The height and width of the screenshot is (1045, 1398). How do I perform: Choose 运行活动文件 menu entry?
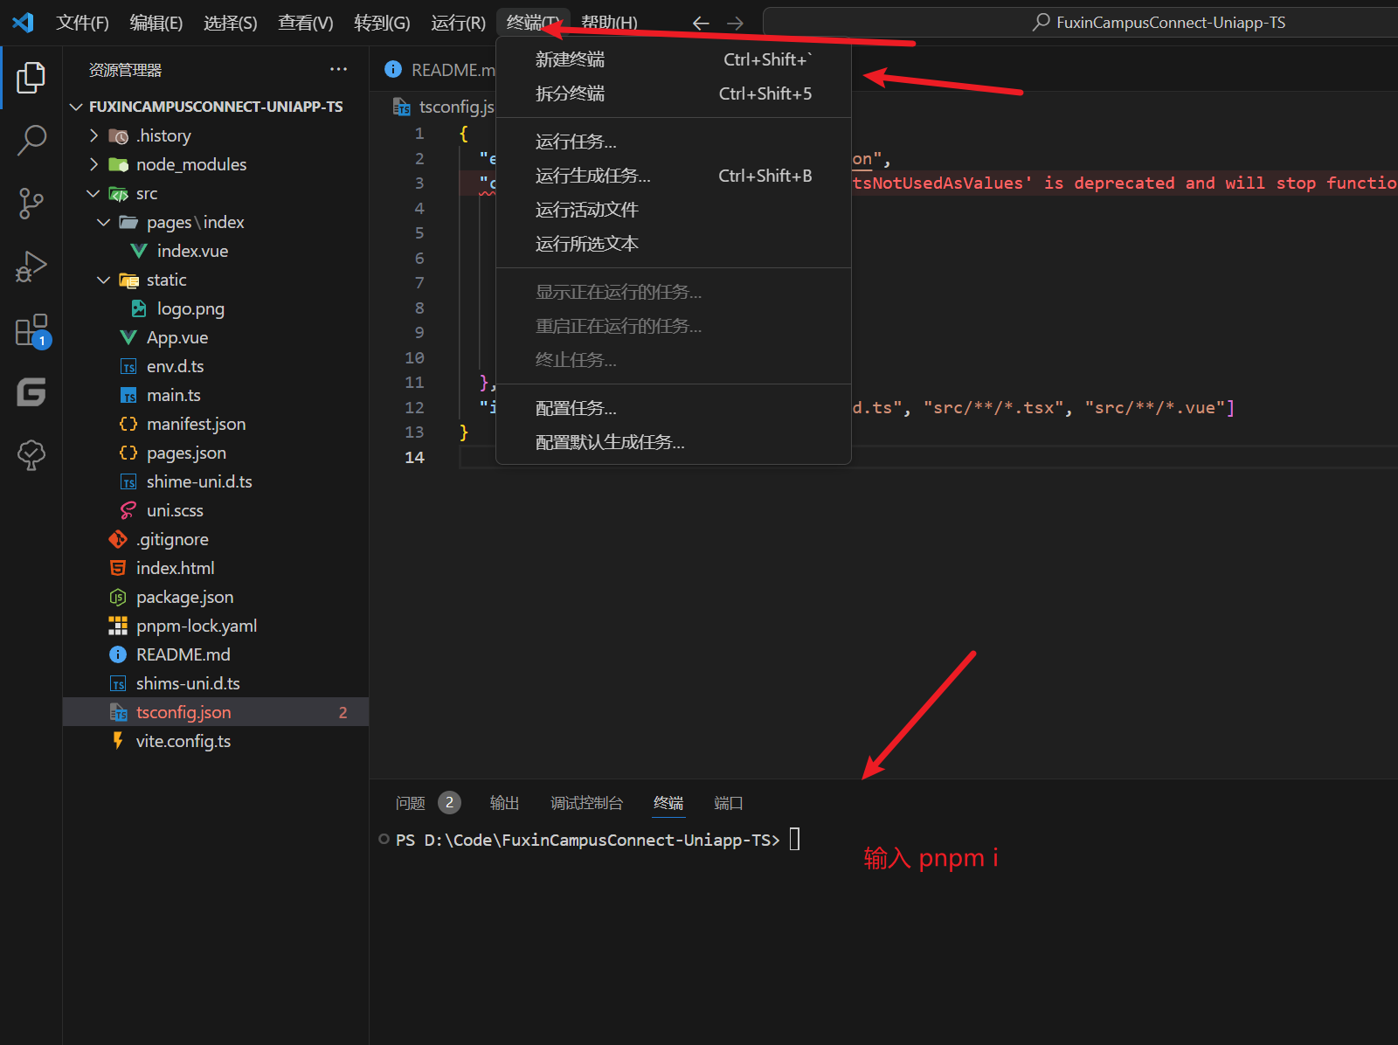674,210
